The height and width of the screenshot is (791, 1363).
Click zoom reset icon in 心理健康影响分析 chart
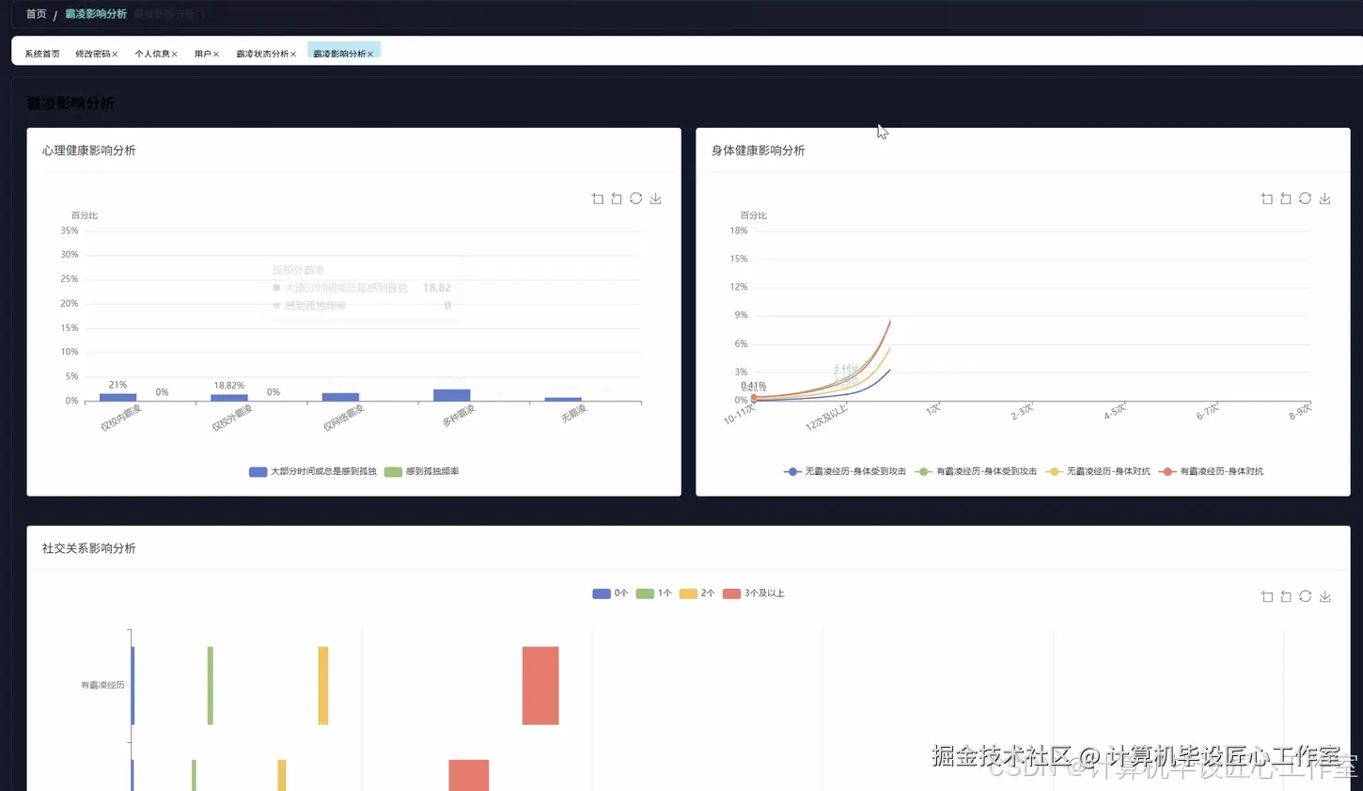[x=617, y=198]
